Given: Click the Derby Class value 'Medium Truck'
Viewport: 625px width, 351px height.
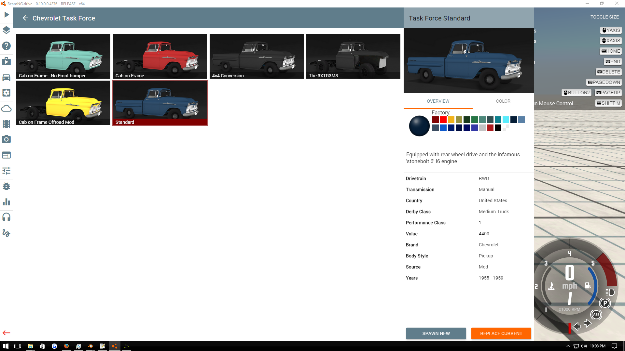Looking at the screenshot, I should [493, 212].
